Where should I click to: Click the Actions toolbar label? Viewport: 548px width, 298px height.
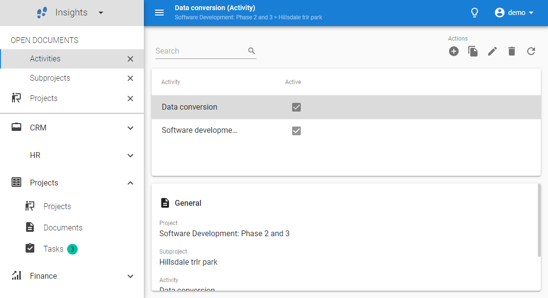458,39
